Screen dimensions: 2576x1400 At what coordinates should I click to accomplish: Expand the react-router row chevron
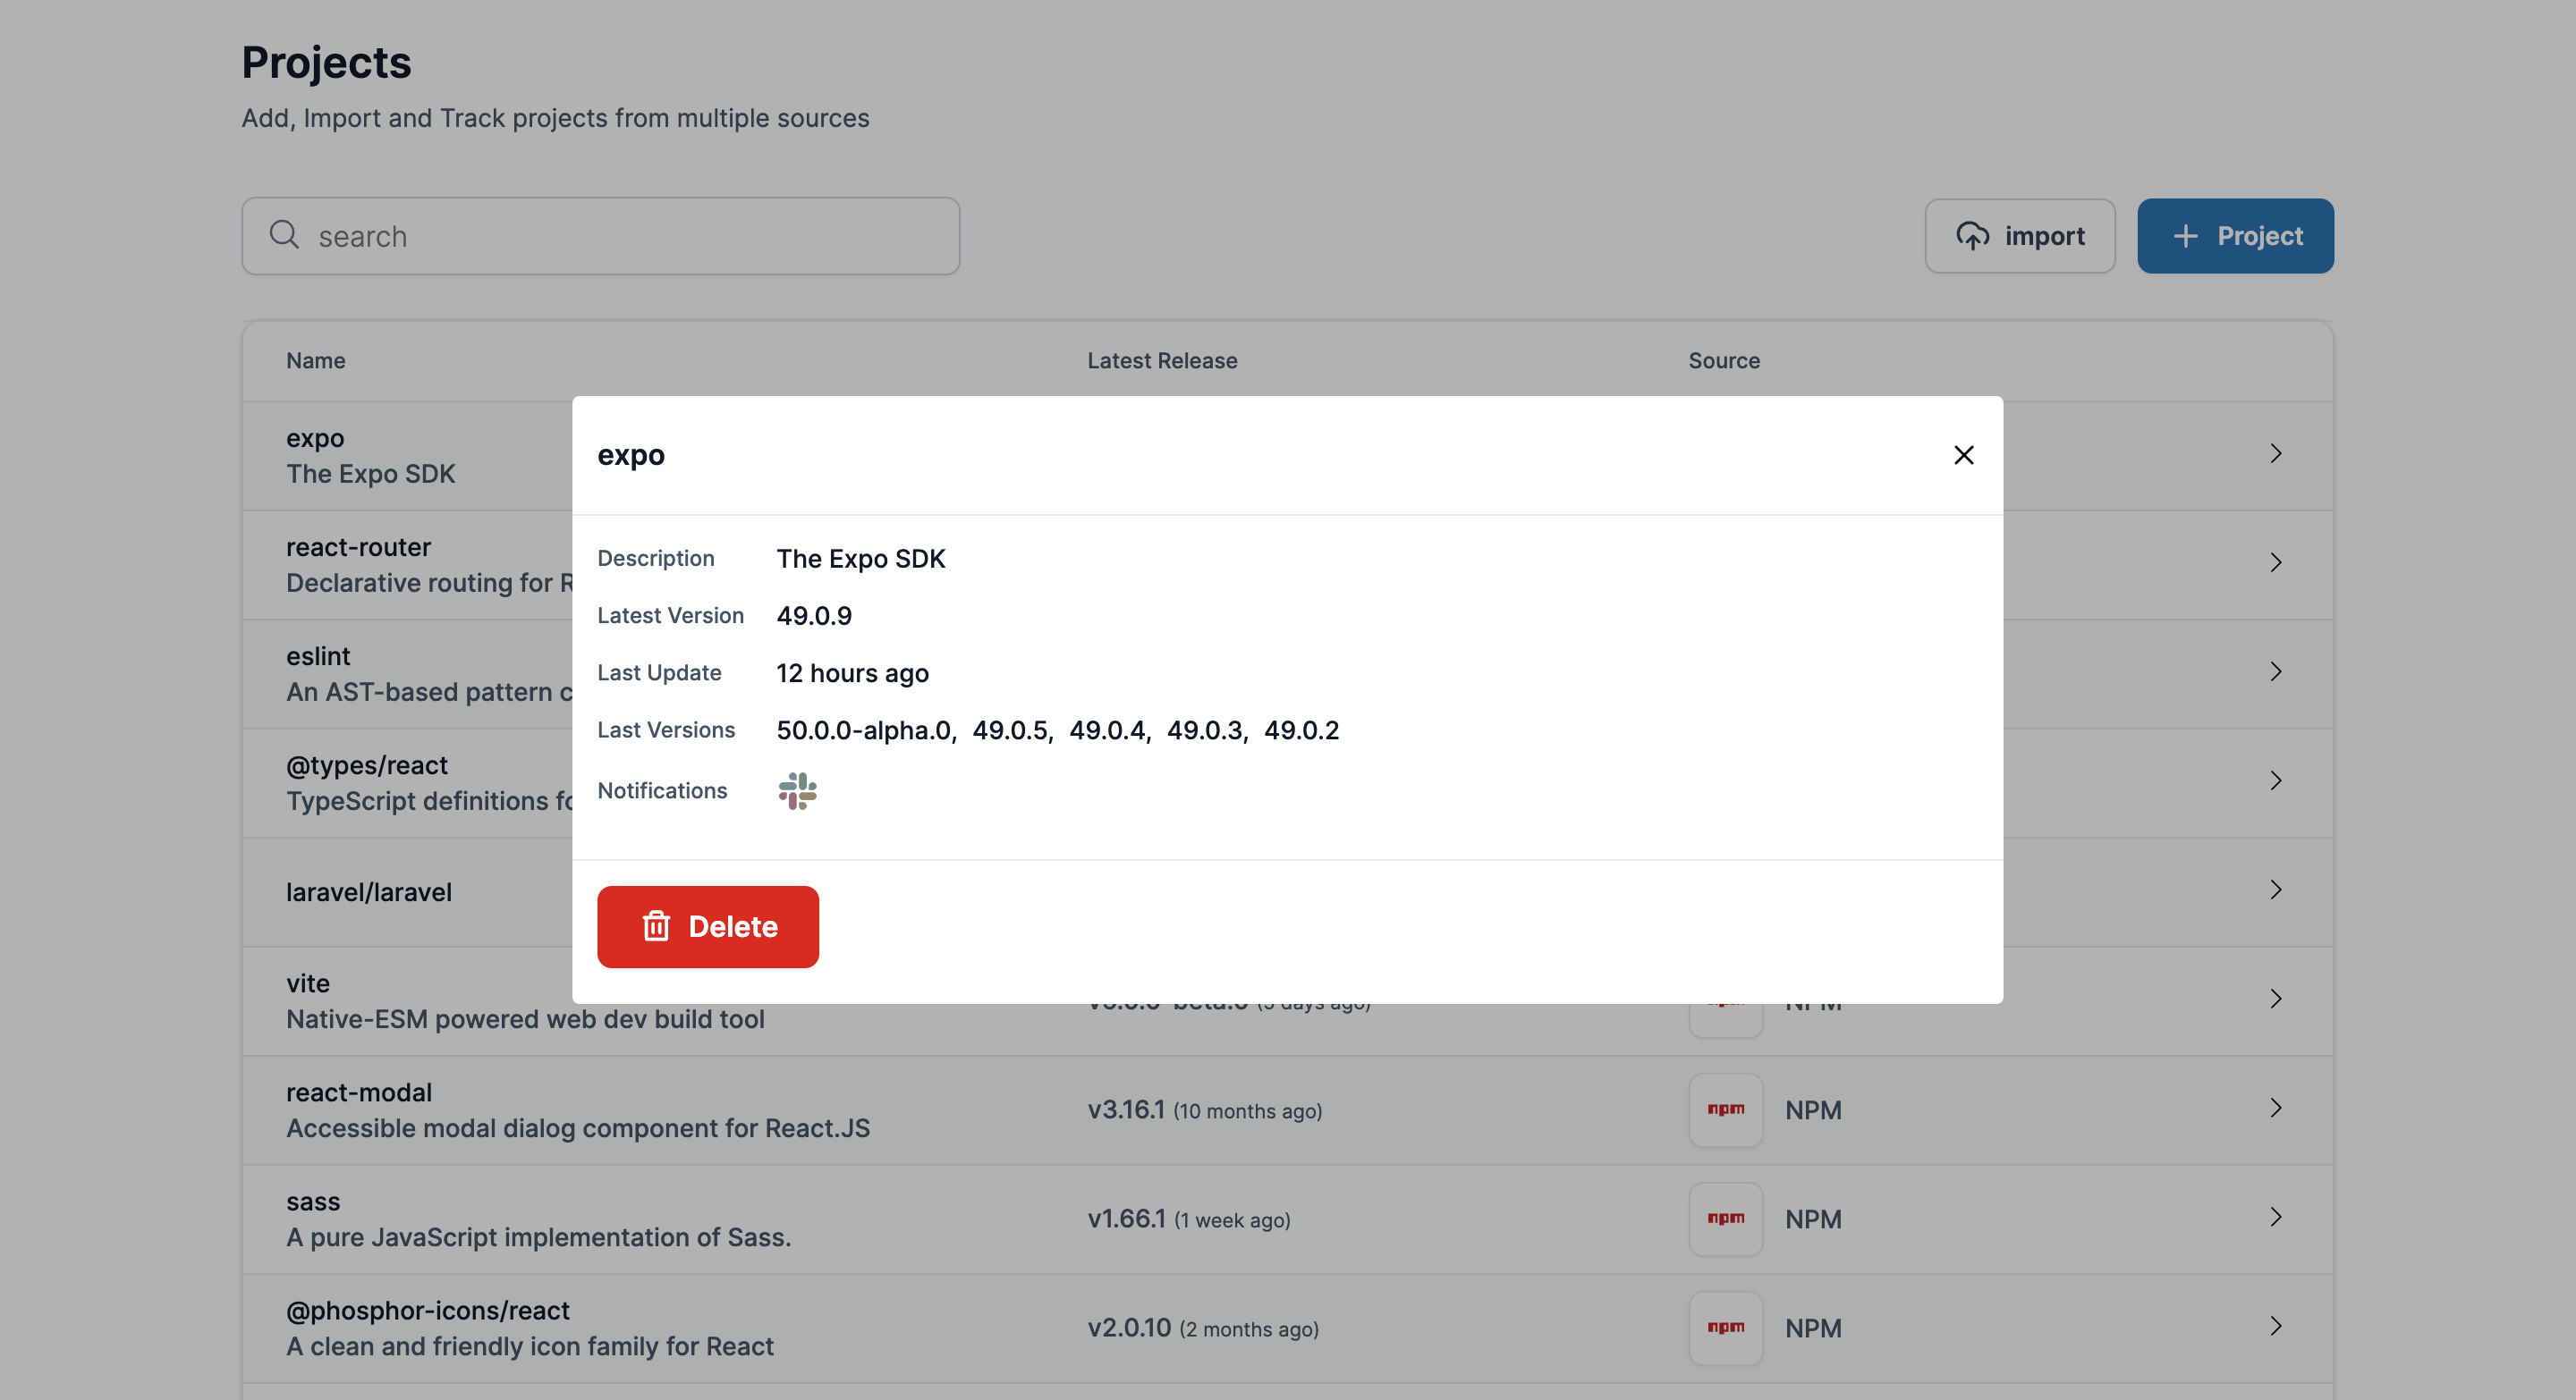(2275, 562)
